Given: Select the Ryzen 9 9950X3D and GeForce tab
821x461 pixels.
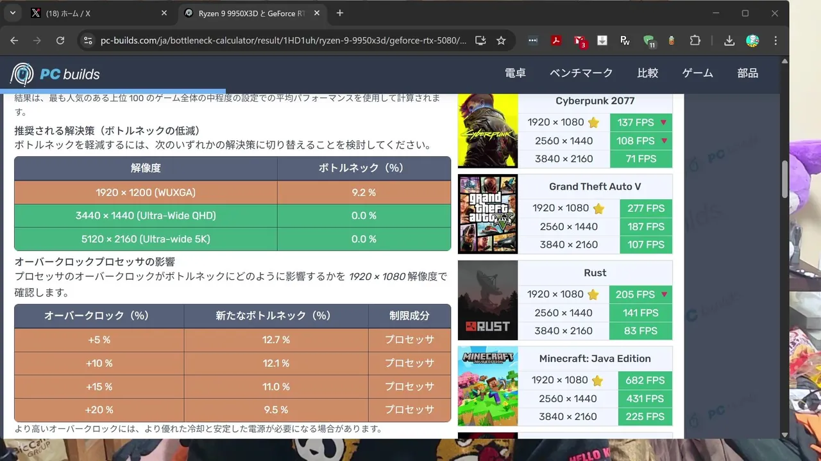Looking at the screenshot, I should pyautogui.click(x=253, y=13).
